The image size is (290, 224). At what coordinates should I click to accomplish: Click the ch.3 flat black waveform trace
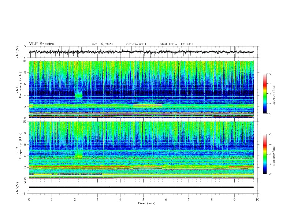[x=141, y=187]
